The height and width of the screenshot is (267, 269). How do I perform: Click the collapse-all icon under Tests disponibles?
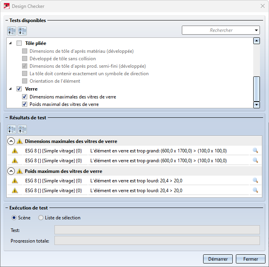(x=12, y=31)
